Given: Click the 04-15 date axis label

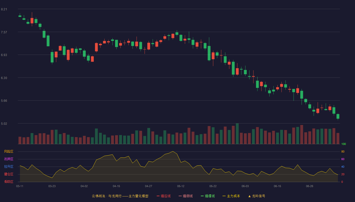Looking at the screenshot, I should [116, 186].
